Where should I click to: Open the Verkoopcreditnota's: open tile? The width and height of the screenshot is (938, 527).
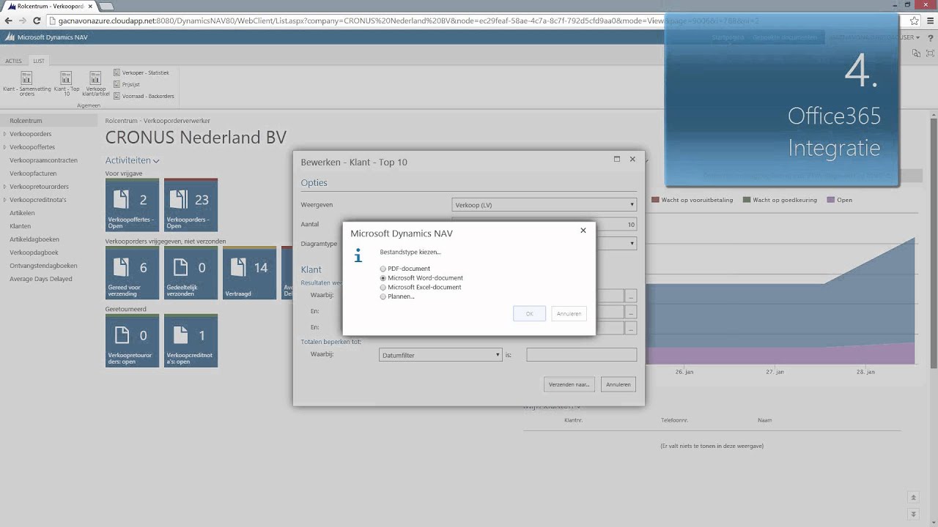point(191,340)
